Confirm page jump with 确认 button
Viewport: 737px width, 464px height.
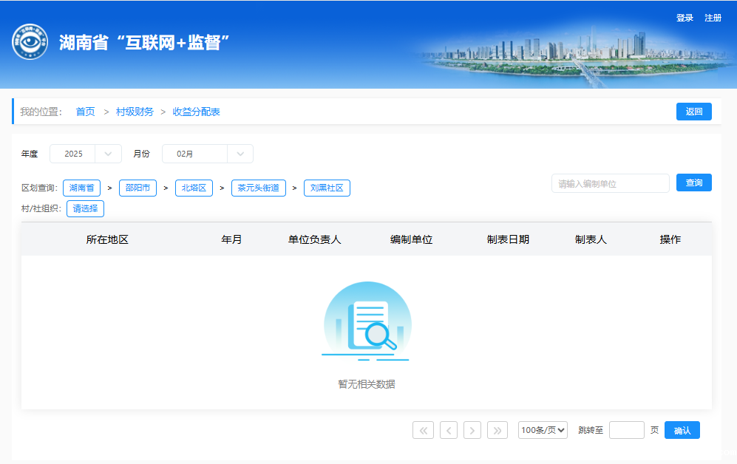pos(682,430)
